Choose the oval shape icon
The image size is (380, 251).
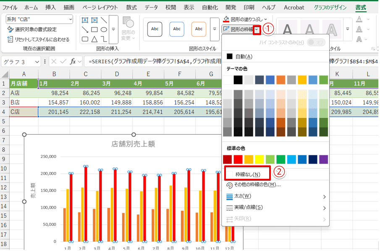[104, 29]
